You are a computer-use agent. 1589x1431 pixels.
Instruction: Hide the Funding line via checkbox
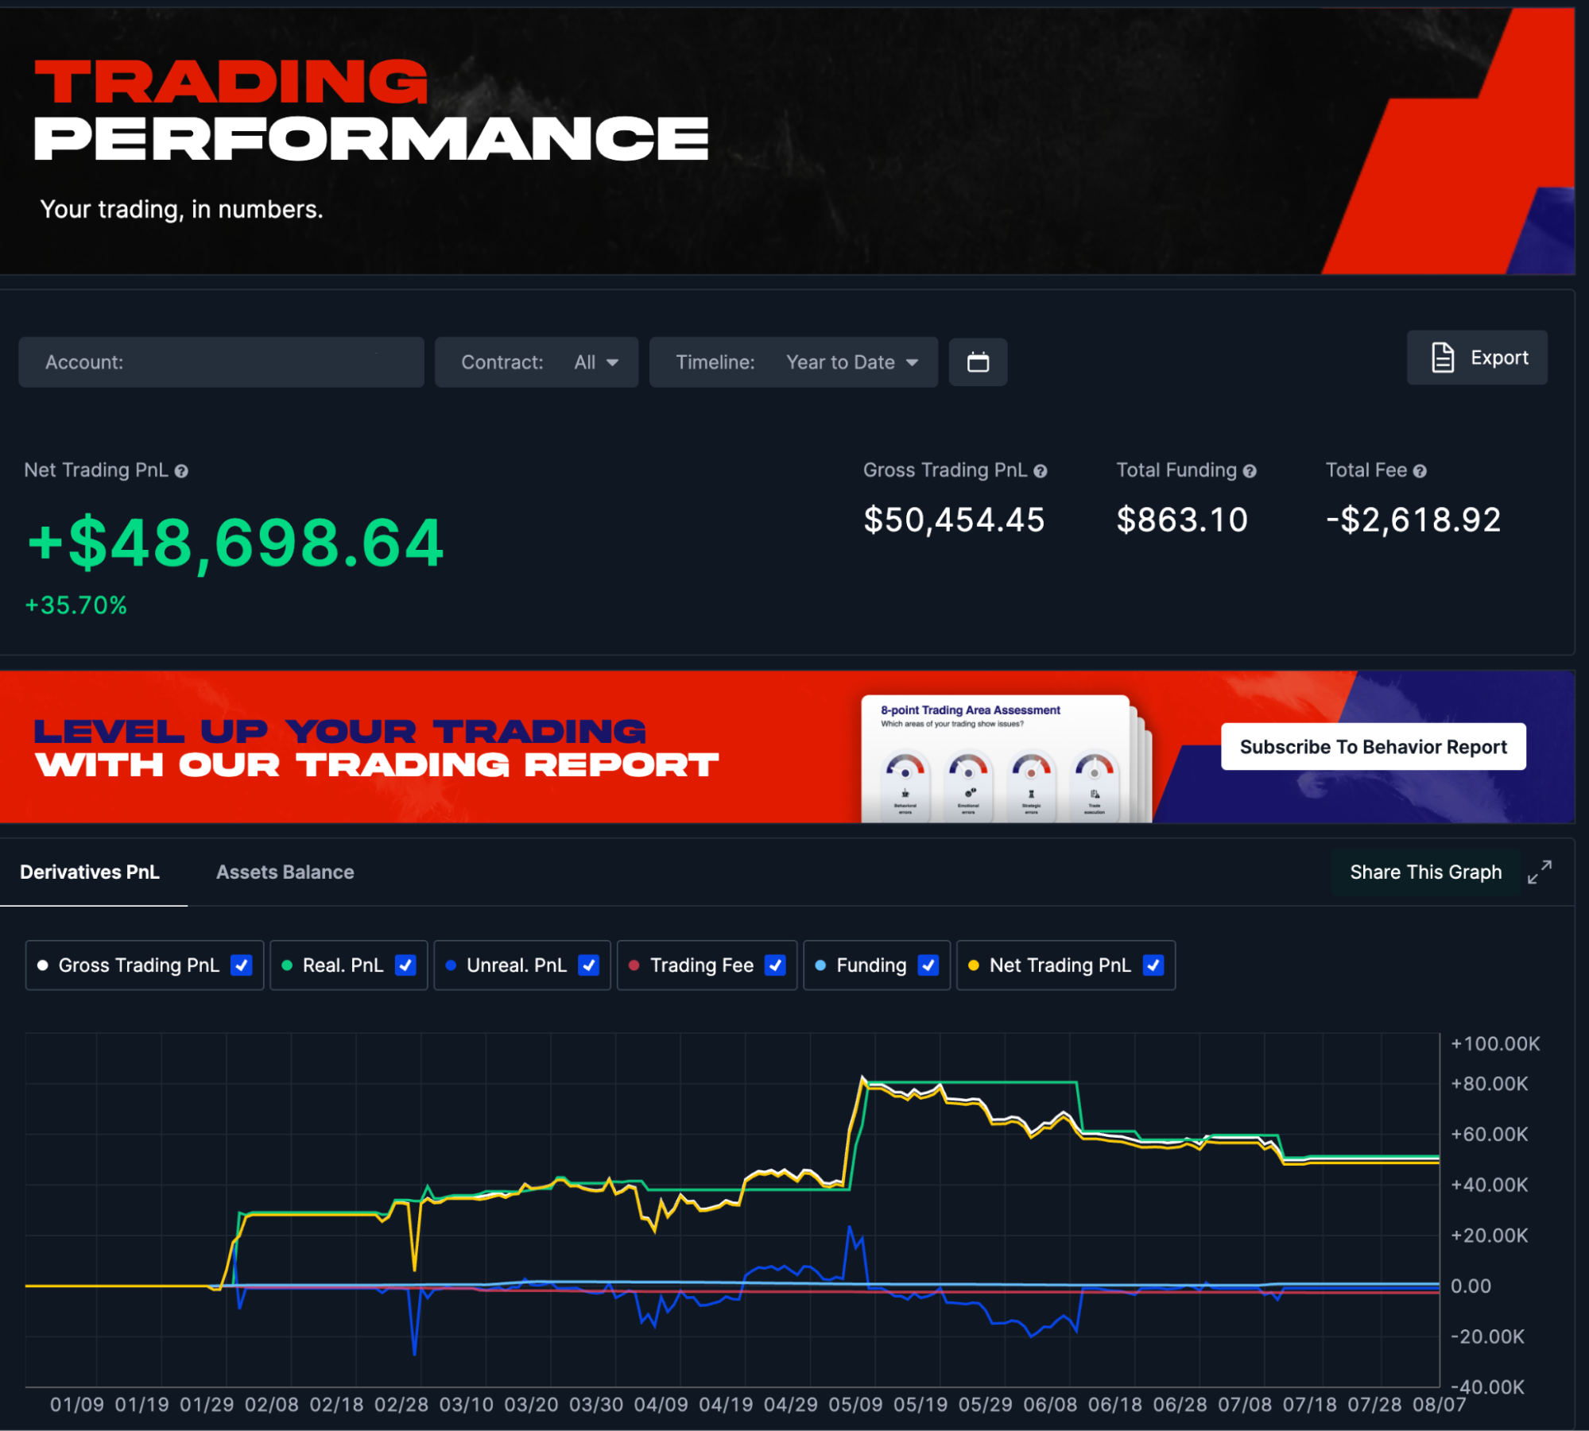pyautogui.click(x=928, y=965)
